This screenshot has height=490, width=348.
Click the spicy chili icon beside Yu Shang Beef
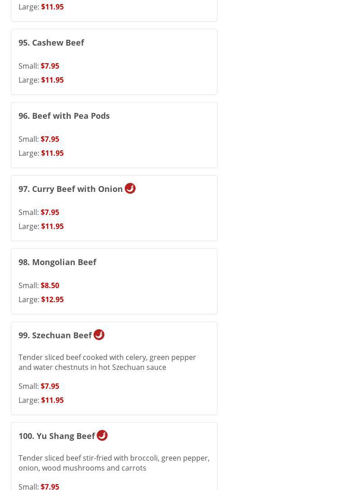102,435
